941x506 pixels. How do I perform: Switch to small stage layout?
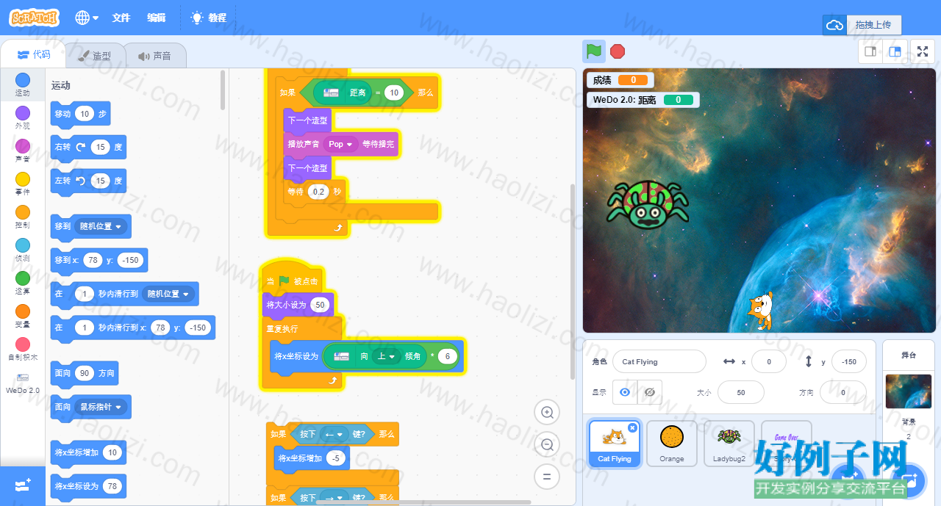tap(870, 51)
